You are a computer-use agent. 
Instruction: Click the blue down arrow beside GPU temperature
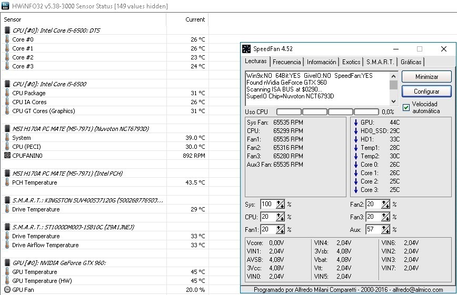point(356,123)
